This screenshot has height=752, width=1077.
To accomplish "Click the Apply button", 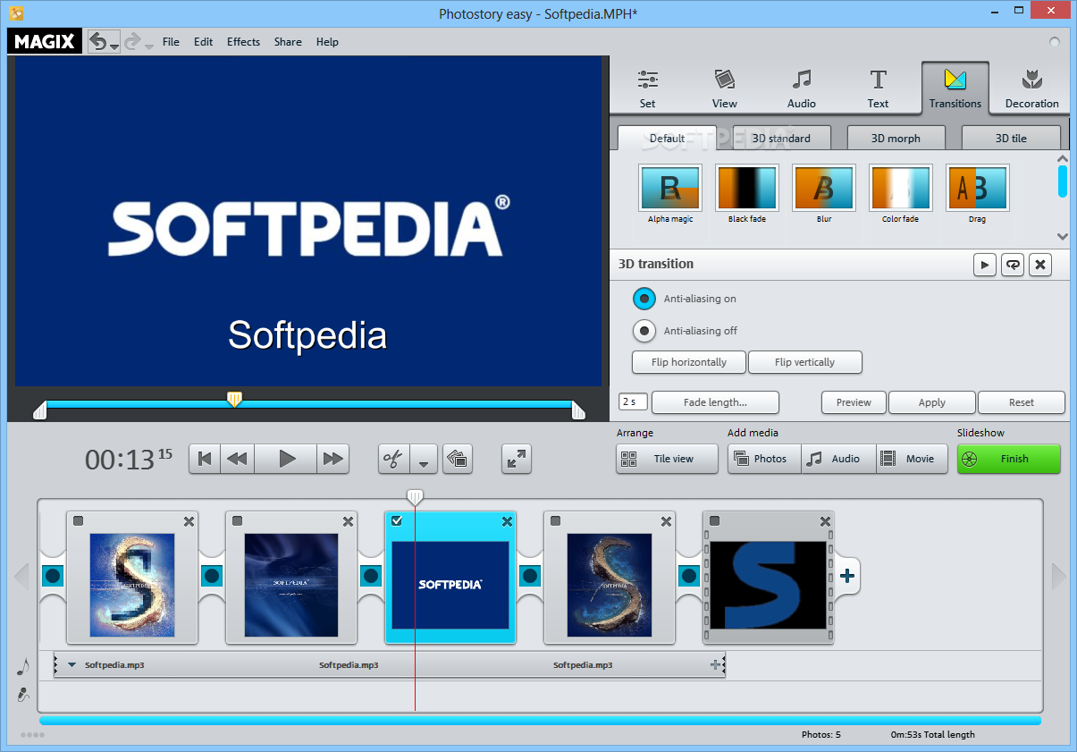I will [x=932, y=402].
